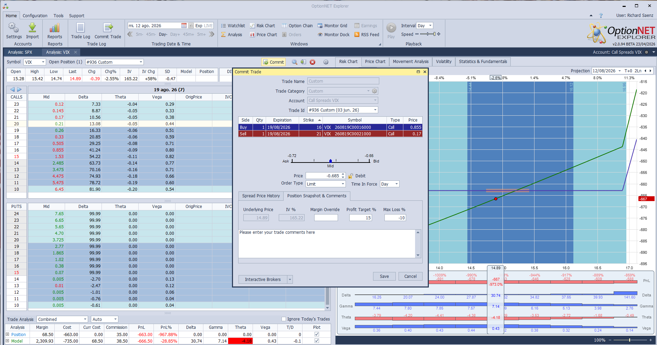Click the Interactive Brokers button
Image resolution: width=657 pixels, height=345 pixels.
tap(263, 279)
